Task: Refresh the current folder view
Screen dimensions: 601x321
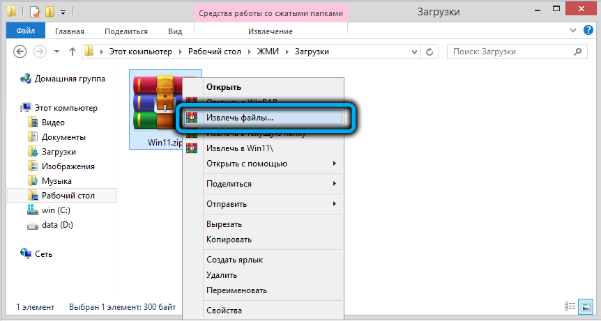Action: tap(429, 52)
